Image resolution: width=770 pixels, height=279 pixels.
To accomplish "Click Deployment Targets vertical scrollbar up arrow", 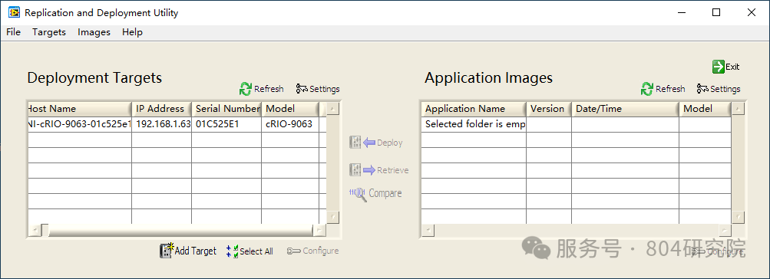I will tap(333, 108).
